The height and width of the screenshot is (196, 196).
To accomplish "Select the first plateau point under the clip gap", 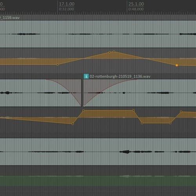I will 83,111.
